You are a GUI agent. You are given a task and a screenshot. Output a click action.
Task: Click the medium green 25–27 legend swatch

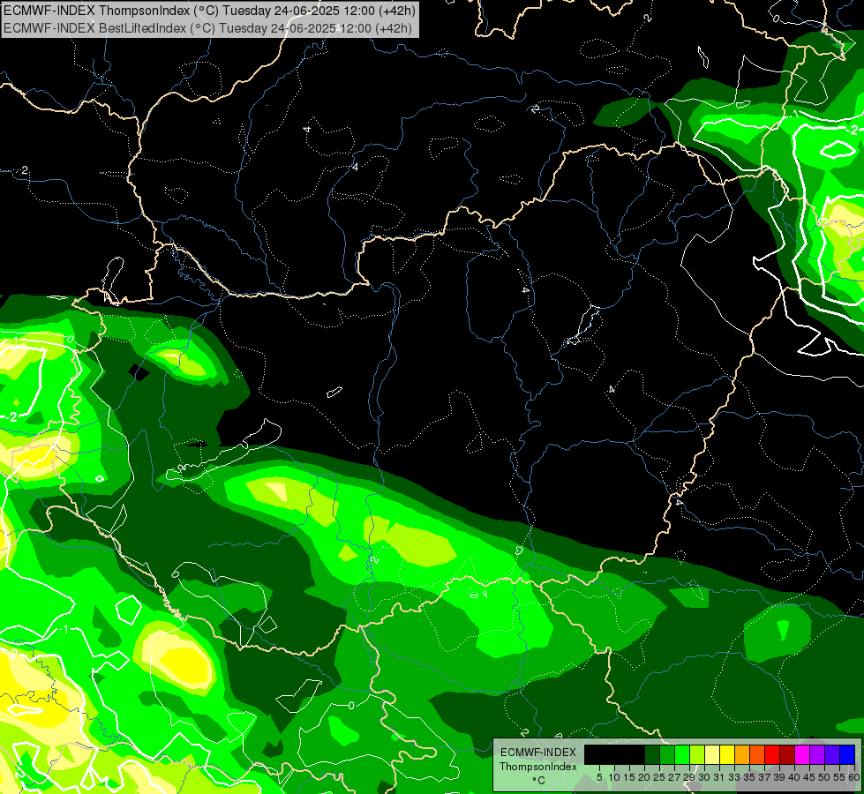coord(667,754)
